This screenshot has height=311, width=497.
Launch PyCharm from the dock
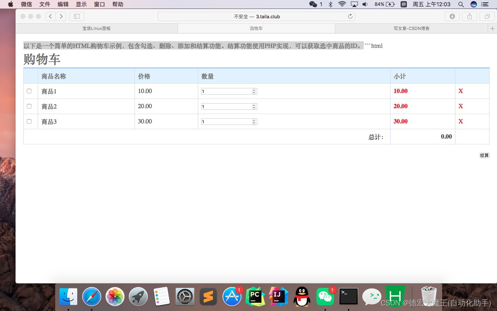[255, 297]
